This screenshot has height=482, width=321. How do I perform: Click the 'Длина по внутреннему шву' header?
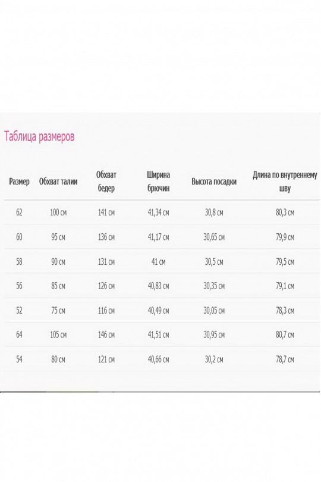click(x=285, y=181)
